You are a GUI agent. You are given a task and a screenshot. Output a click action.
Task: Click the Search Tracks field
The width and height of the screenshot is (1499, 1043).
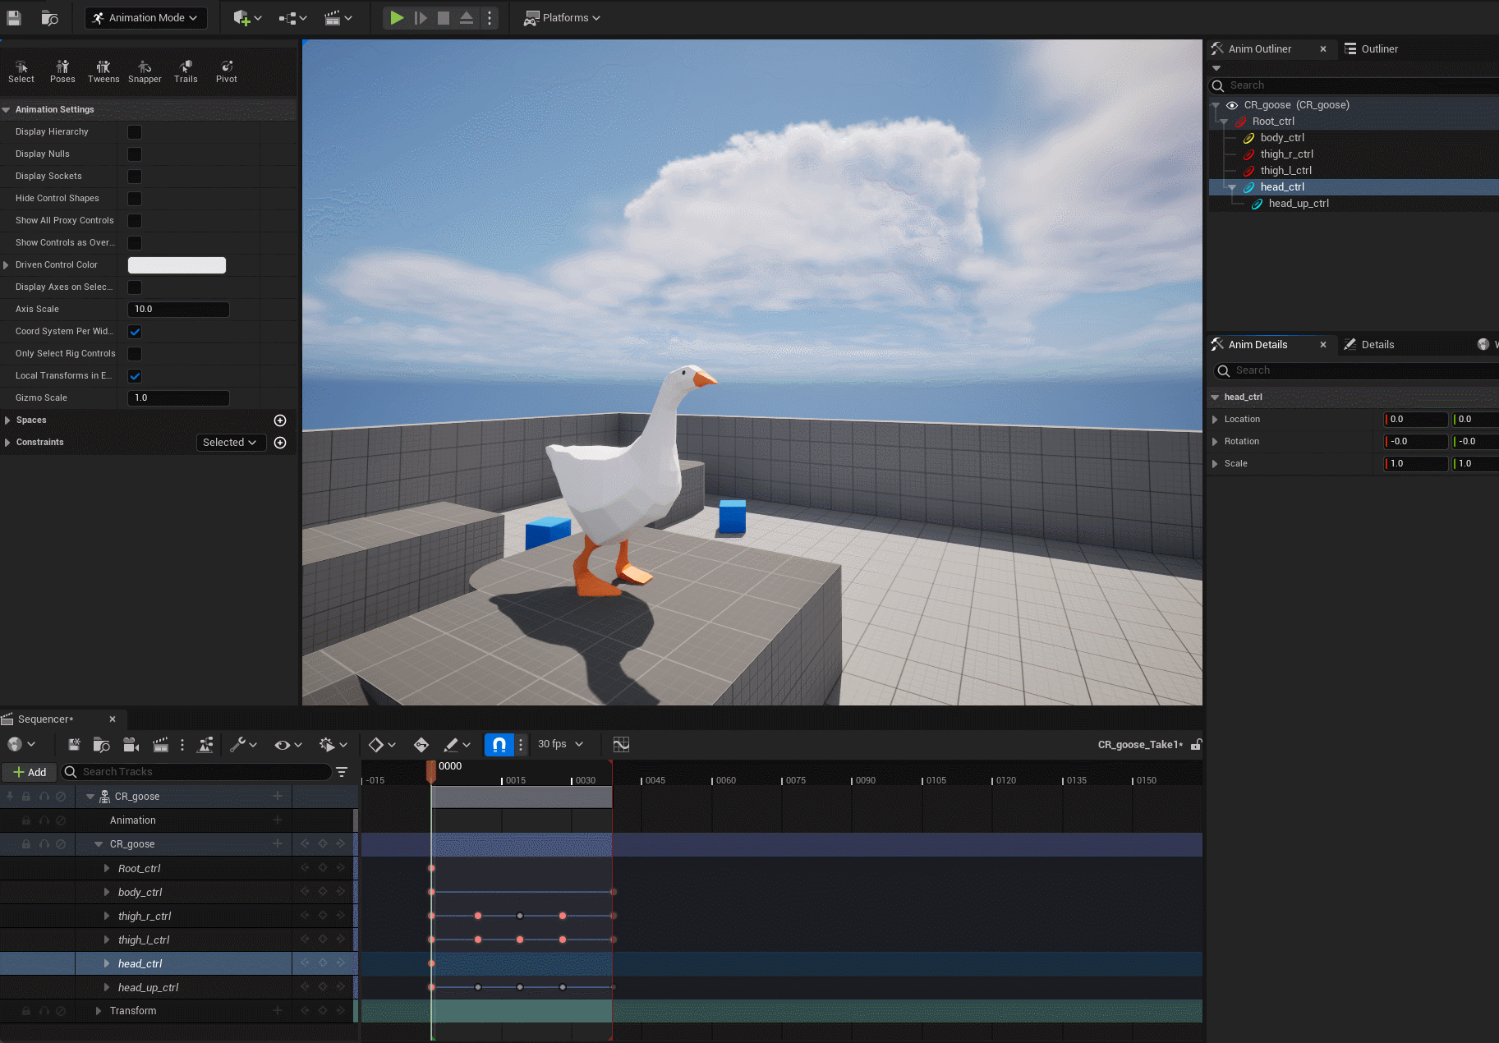click(197, 772)
